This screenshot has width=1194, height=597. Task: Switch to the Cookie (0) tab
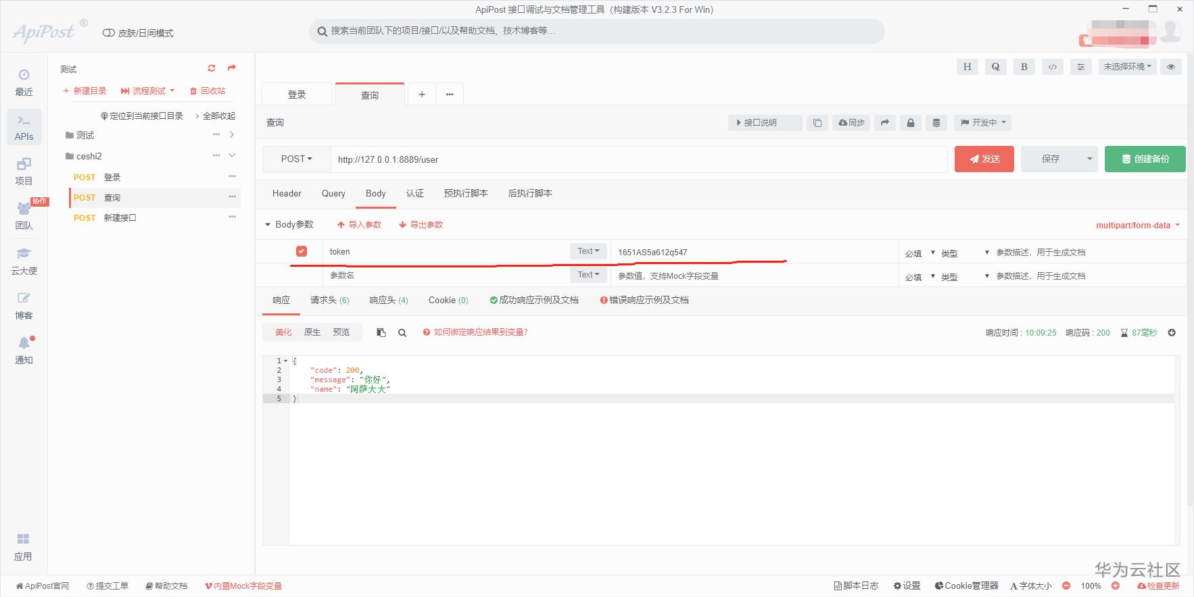[x=448, y=301]
